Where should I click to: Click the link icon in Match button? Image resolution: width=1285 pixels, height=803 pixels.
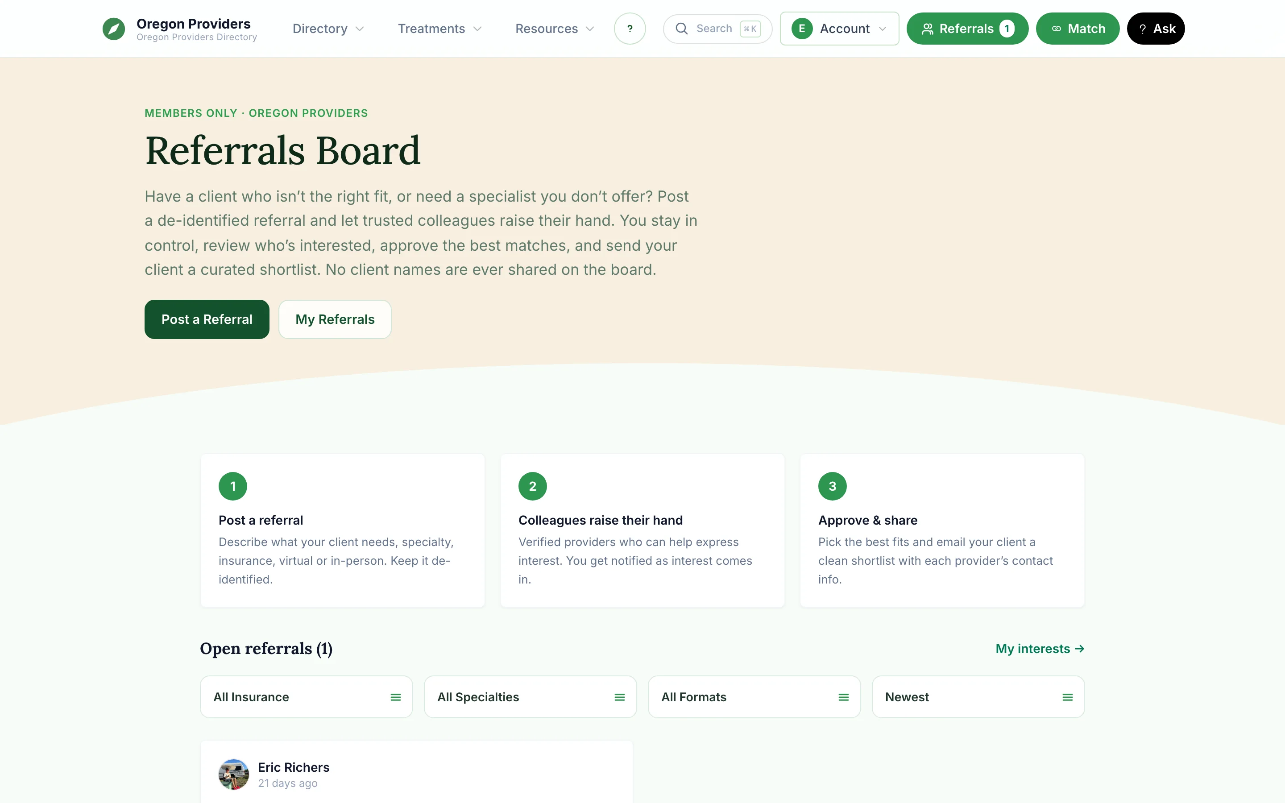tap(1056, 29)
